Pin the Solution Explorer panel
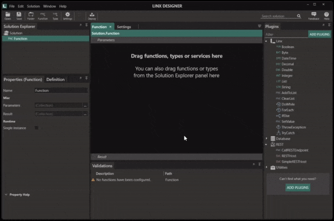334x221 pixels. (86, 25)
